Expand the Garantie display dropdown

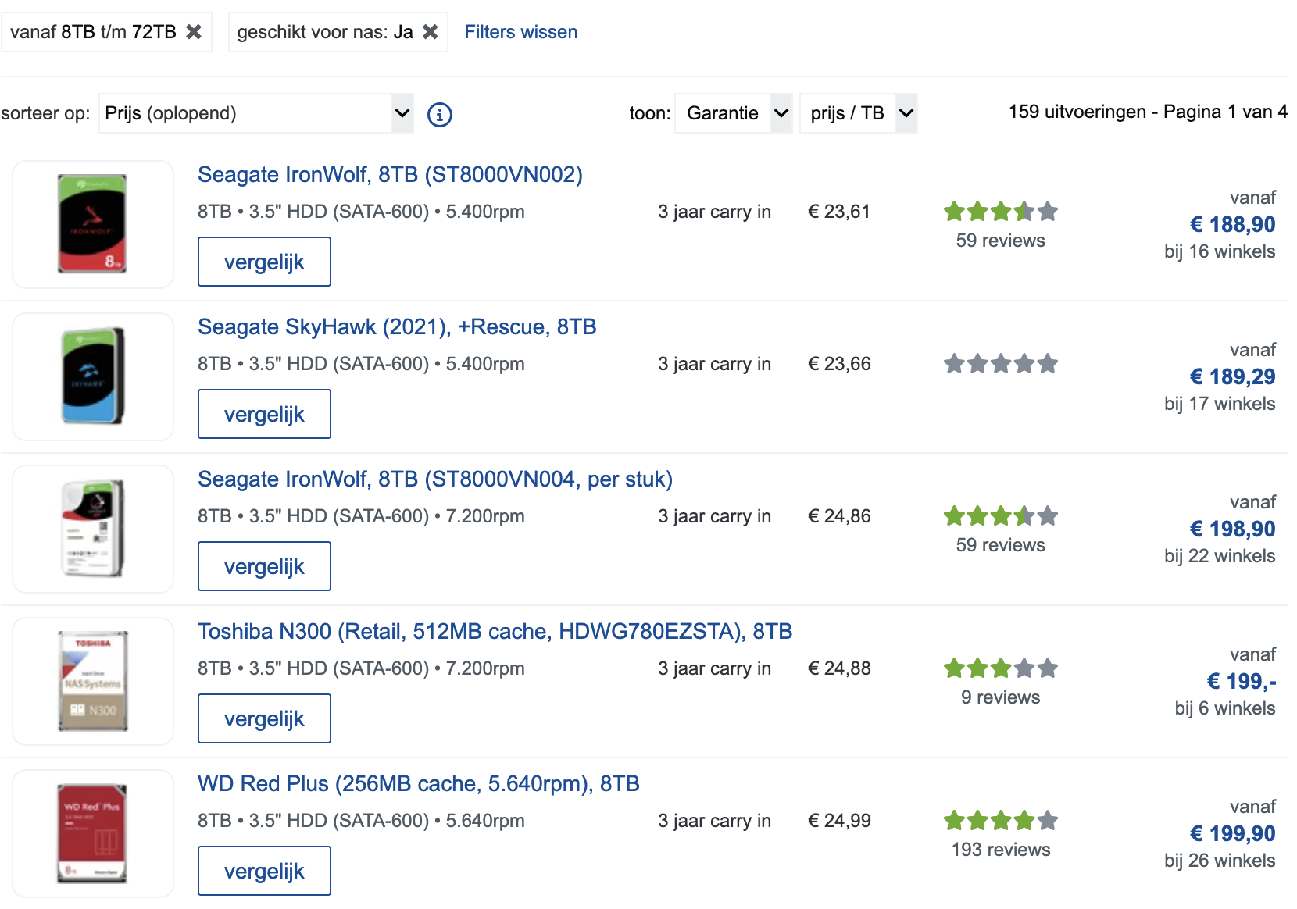734,113
